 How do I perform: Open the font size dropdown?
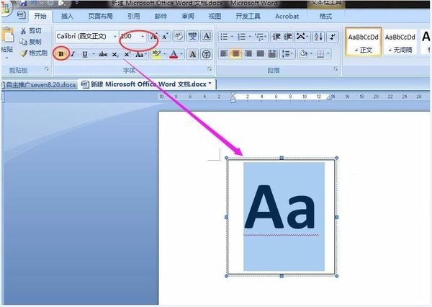(x=143, y=36)
